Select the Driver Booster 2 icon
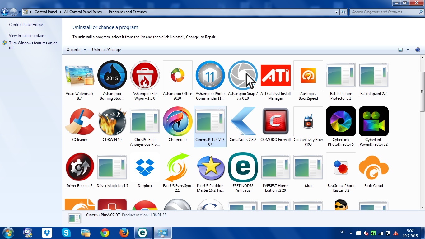This screenshot has width=425, height=239. (x=80, y=167)
